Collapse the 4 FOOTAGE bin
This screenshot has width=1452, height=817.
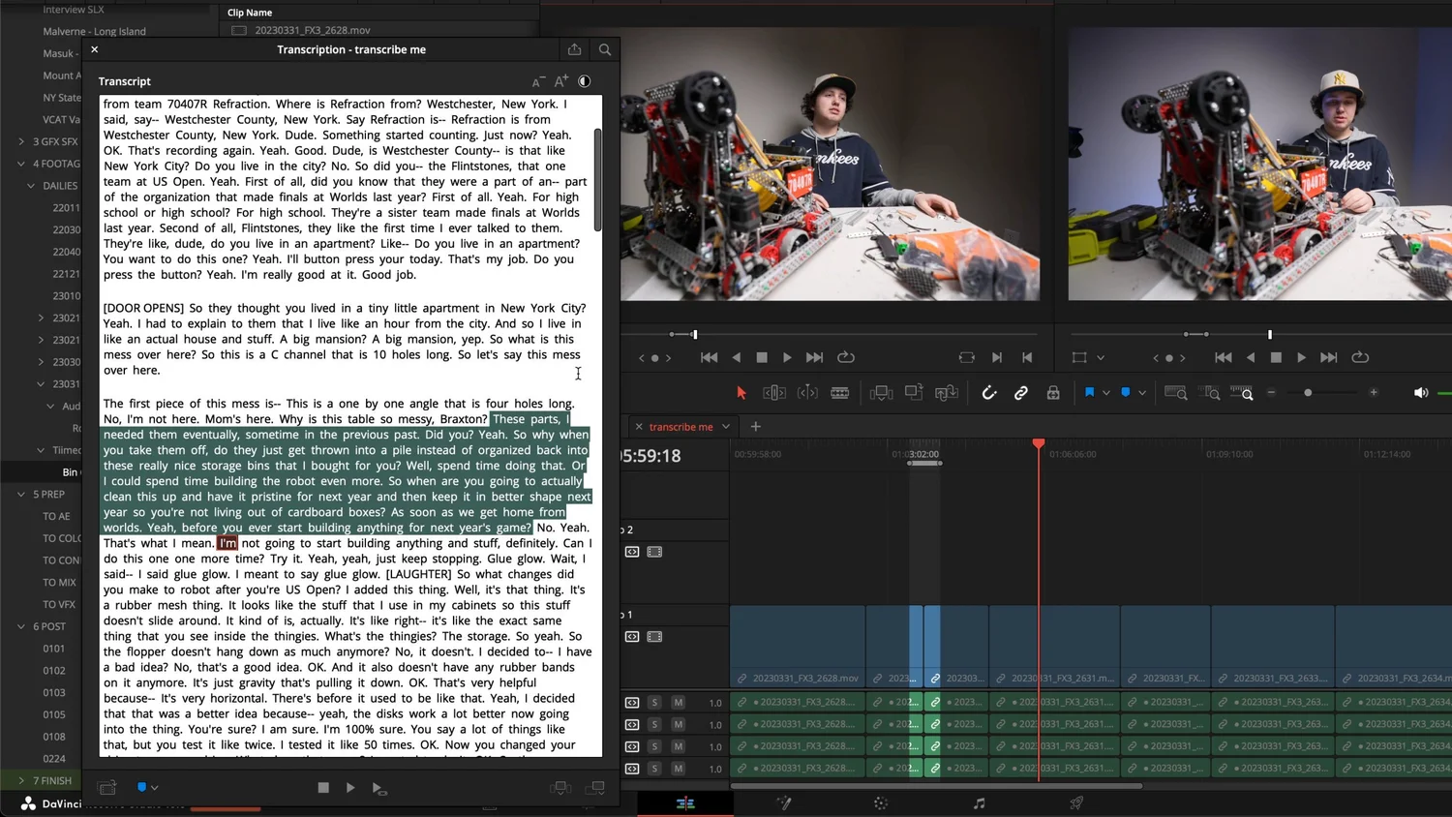(21, 163)
